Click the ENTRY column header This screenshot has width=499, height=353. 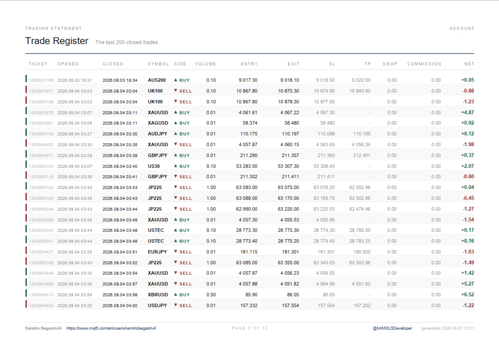pos(249,64)
